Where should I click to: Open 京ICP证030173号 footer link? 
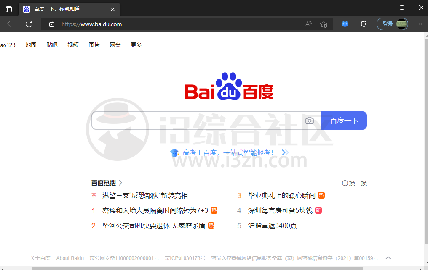click(x=185, y=258)
